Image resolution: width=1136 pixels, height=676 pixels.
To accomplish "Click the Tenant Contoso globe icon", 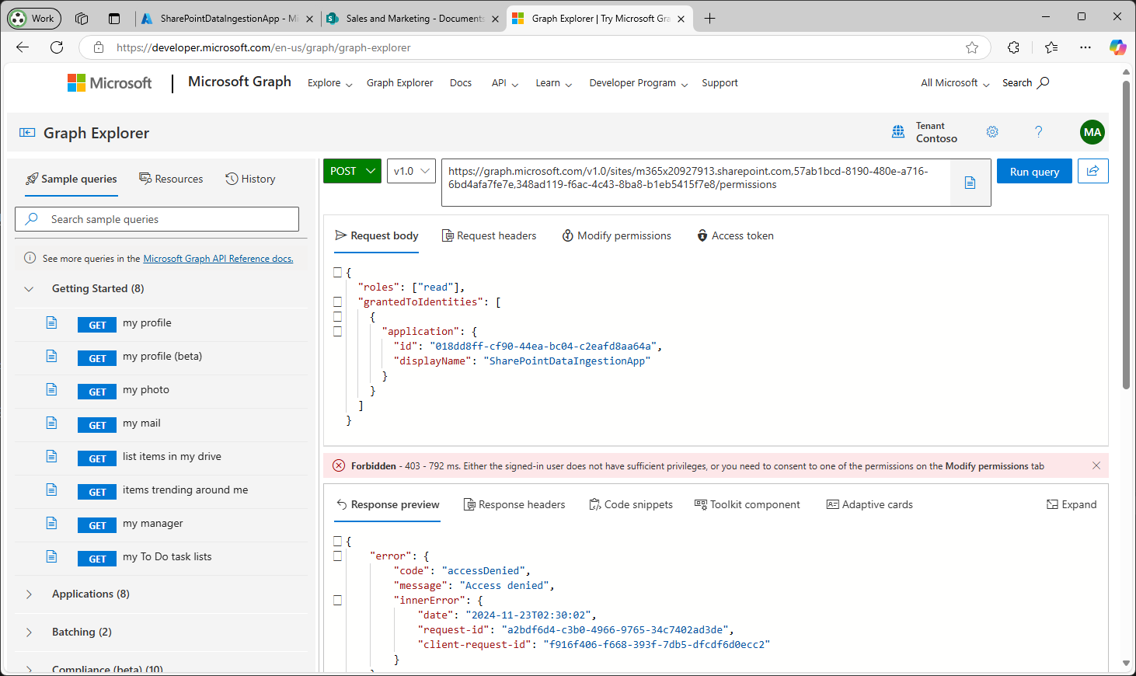I will (x=899, y=132).
